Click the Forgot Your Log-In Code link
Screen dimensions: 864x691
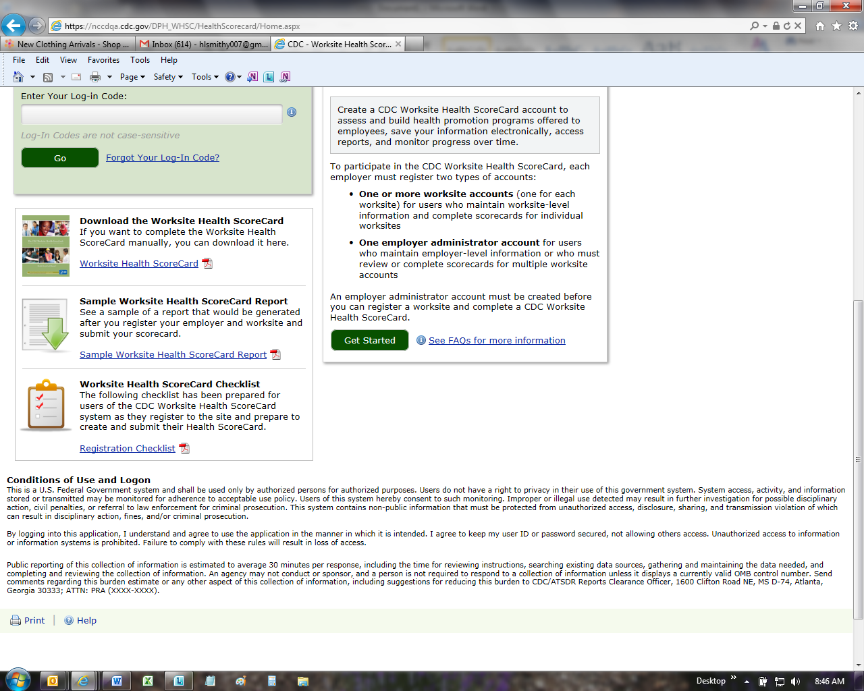click(x=163, y=158)
